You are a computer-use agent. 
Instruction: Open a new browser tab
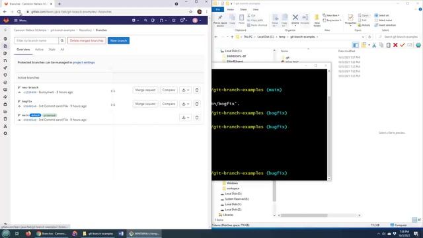pyautogui.click(x=59, y=4)
